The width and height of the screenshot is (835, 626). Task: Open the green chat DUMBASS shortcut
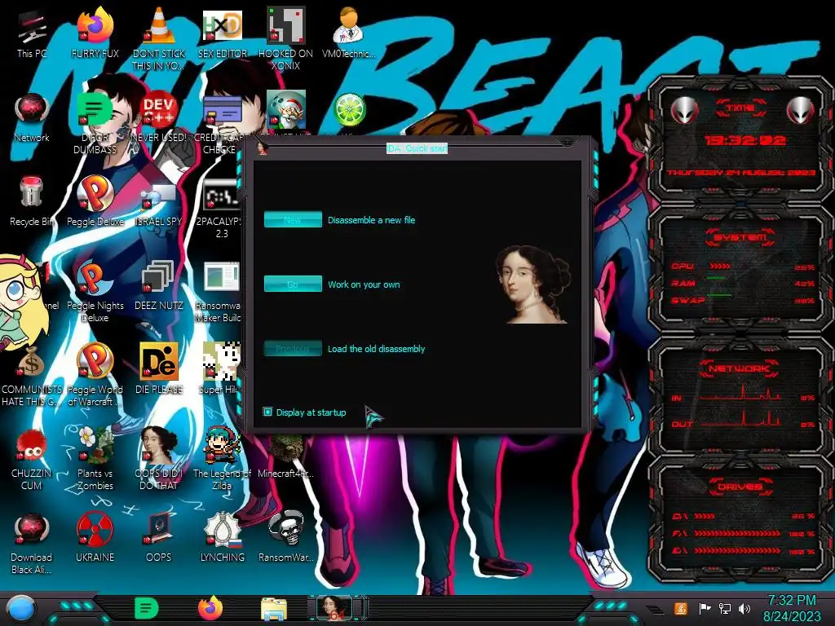95,121
